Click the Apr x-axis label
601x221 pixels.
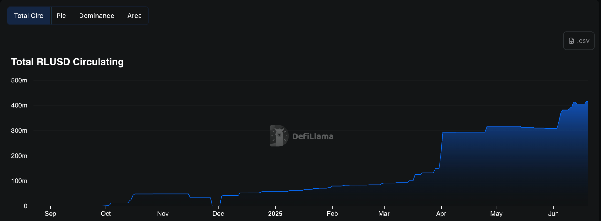coord(441,214)
